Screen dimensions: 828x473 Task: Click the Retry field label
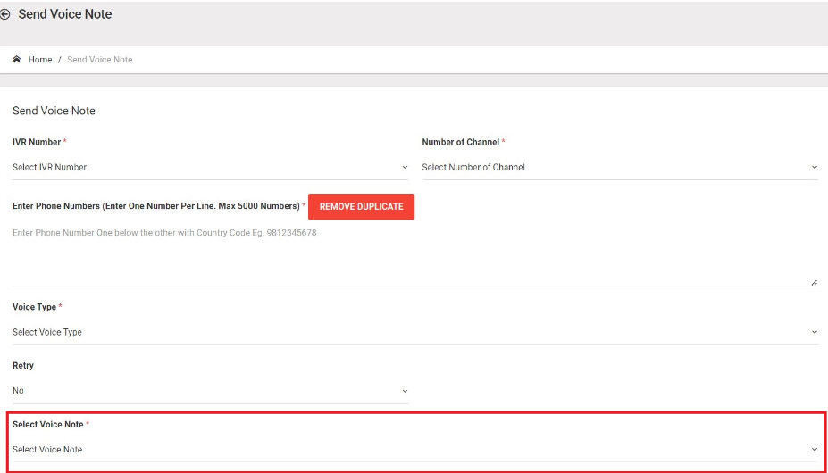[x=23, y=366]
